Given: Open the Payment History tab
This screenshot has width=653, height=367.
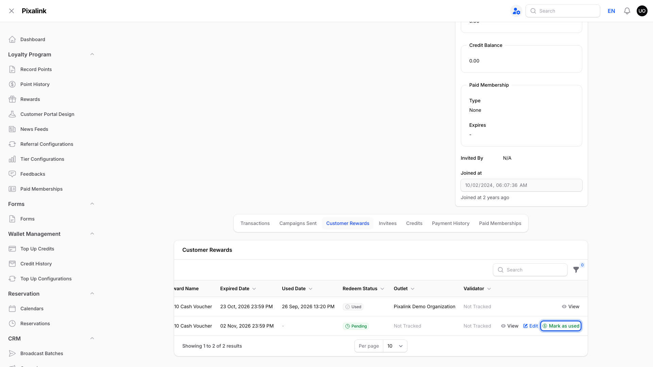Looking at the screenshot, I should (451, 223).
